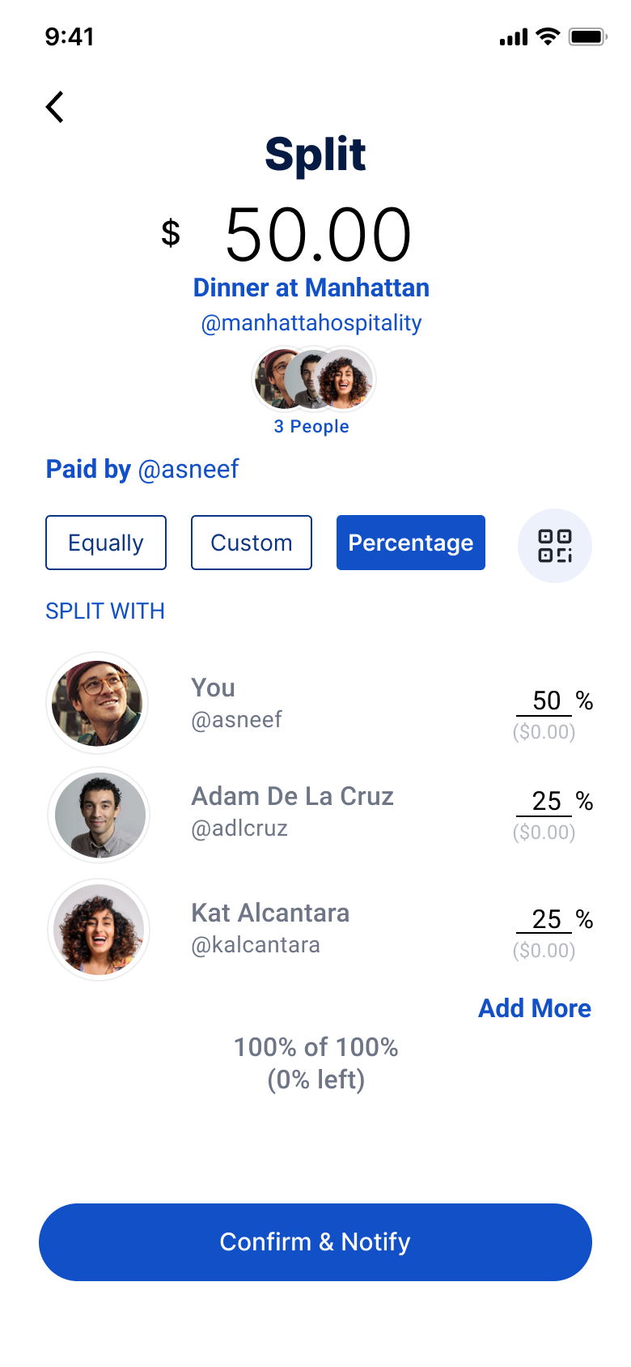
Task: Edit the 50.00 total amount
Action: [317, 235]
